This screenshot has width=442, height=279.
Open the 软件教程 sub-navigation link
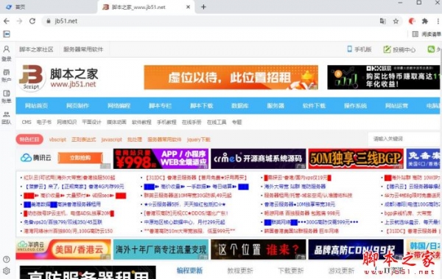[x=141, y=122]
